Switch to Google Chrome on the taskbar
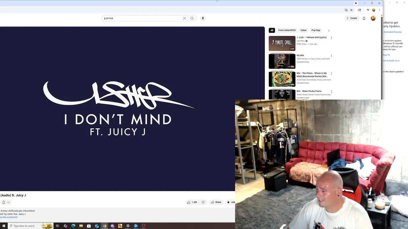This screenshot has height=229, width=408. (105, 226)
